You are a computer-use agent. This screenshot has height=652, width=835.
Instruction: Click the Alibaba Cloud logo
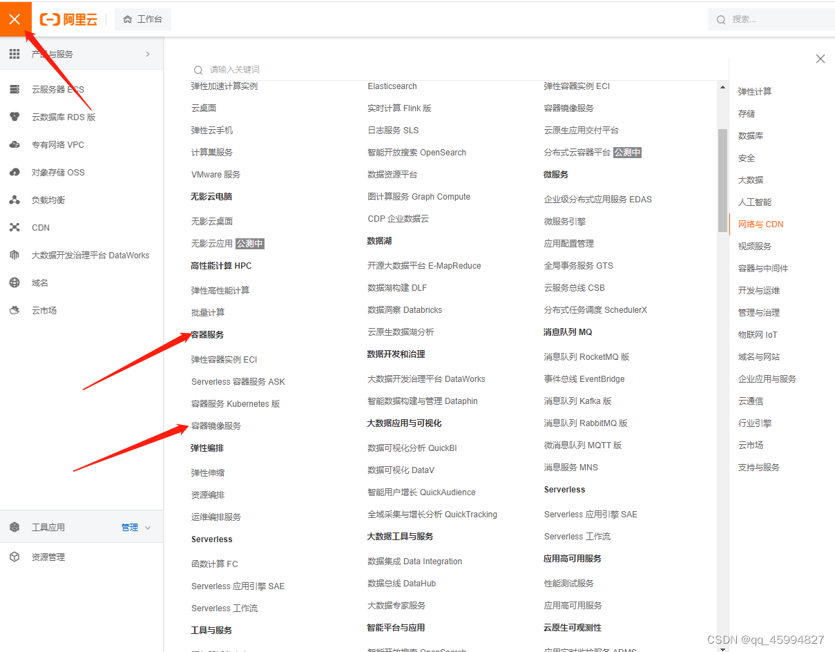click(68, 19)
